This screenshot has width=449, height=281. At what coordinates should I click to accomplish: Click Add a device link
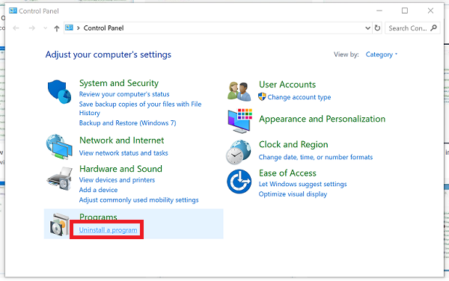[99, 190]
